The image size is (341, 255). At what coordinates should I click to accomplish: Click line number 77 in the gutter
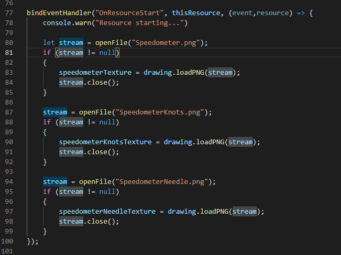coord(9,13)
